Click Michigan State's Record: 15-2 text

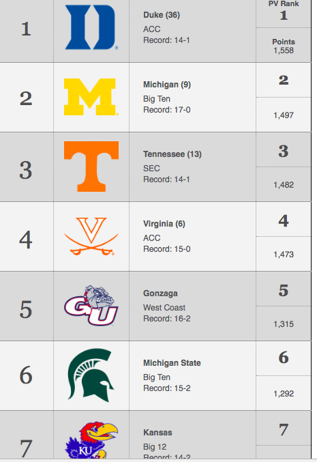tap(166, 388)
